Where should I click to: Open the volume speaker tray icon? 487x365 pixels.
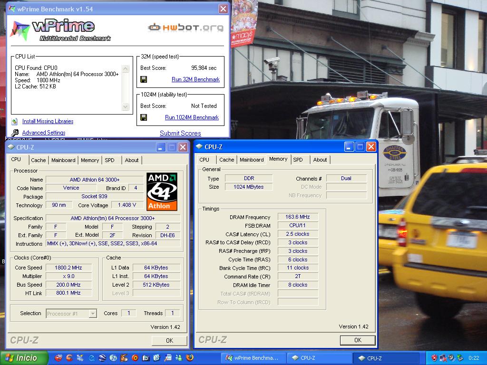(452, 358)
